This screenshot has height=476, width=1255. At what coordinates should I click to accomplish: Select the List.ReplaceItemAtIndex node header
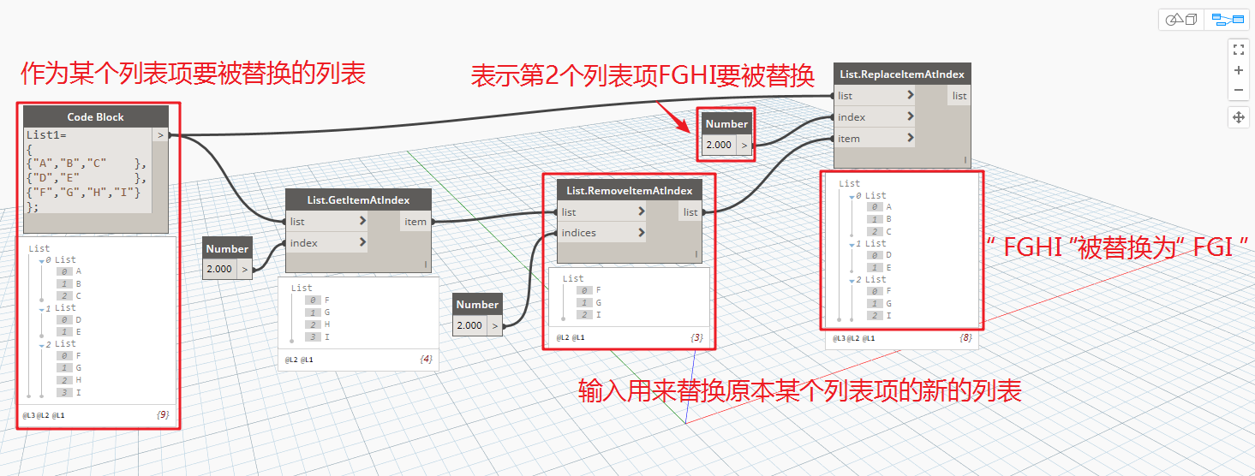pyautogui.click(x=902, y=74)
